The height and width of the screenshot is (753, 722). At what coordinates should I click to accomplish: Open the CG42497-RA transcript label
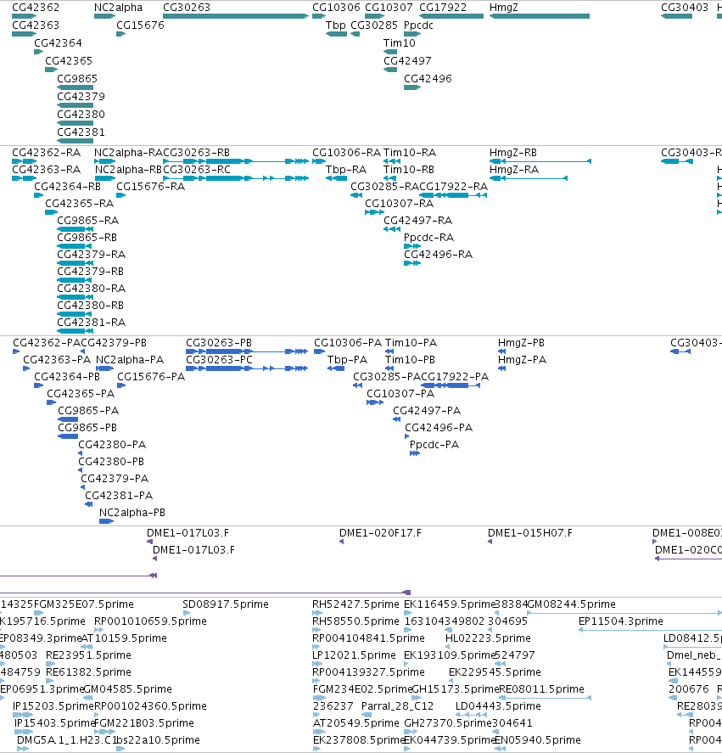tap(417, 221)
